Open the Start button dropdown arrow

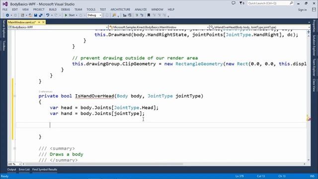77,15
